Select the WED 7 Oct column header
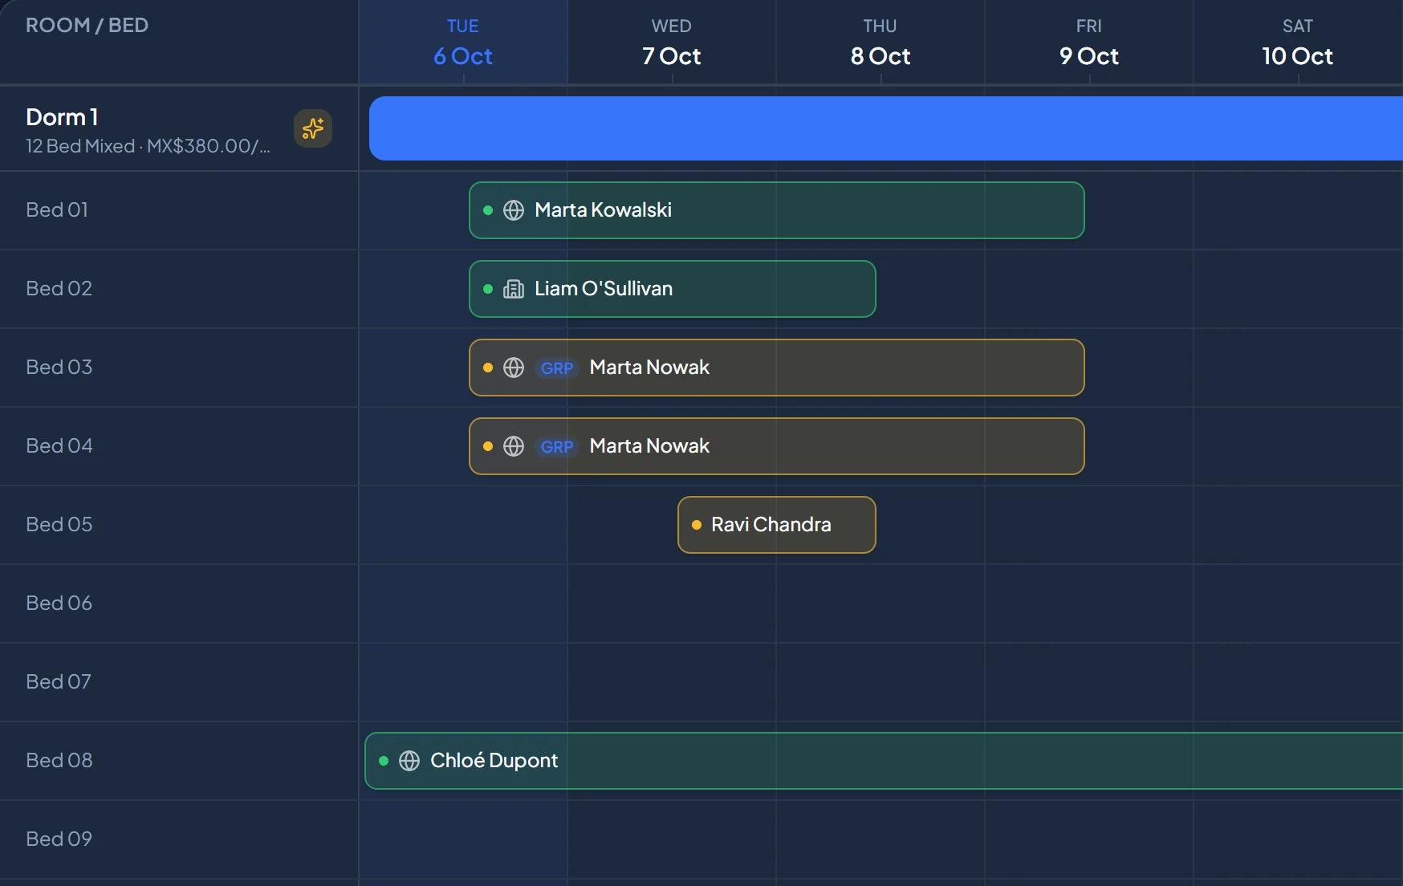The width and height of the screenshot is (1403, 886). pos(672,43)
